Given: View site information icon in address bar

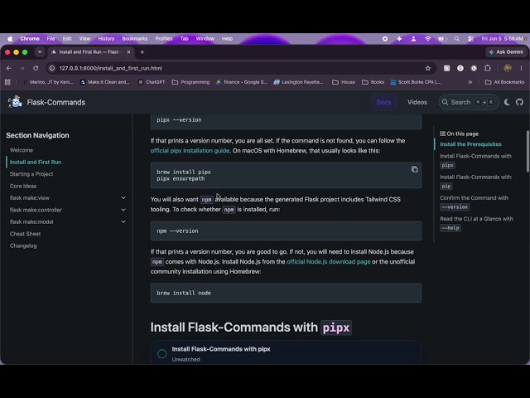Looking at the screenshot, I should coord(51,68).
